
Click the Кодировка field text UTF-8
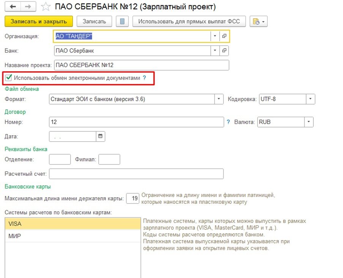click(x=283, y=99)
